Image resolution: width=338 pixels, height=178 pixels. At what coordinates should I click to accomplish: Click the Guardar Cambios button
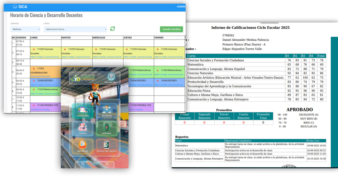click(171, 29)
